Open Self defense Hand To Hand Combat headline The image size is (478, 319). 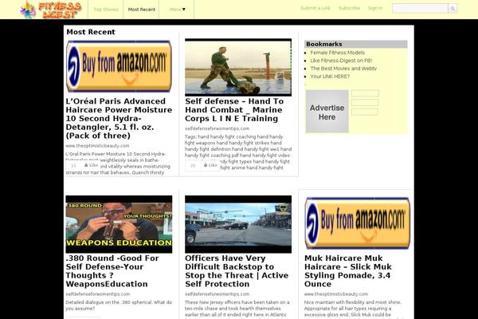point(234,110)
